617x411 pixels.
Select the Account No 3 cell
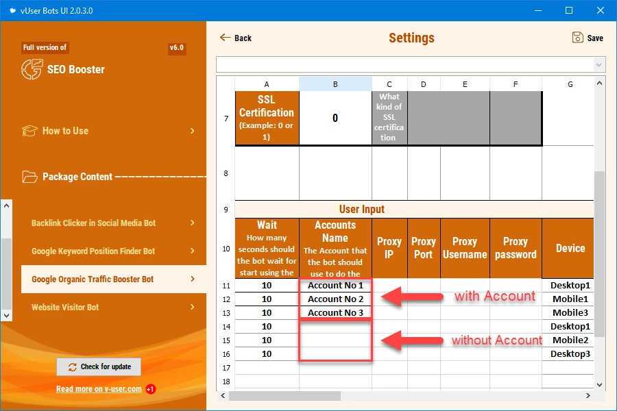click(335, 312)
